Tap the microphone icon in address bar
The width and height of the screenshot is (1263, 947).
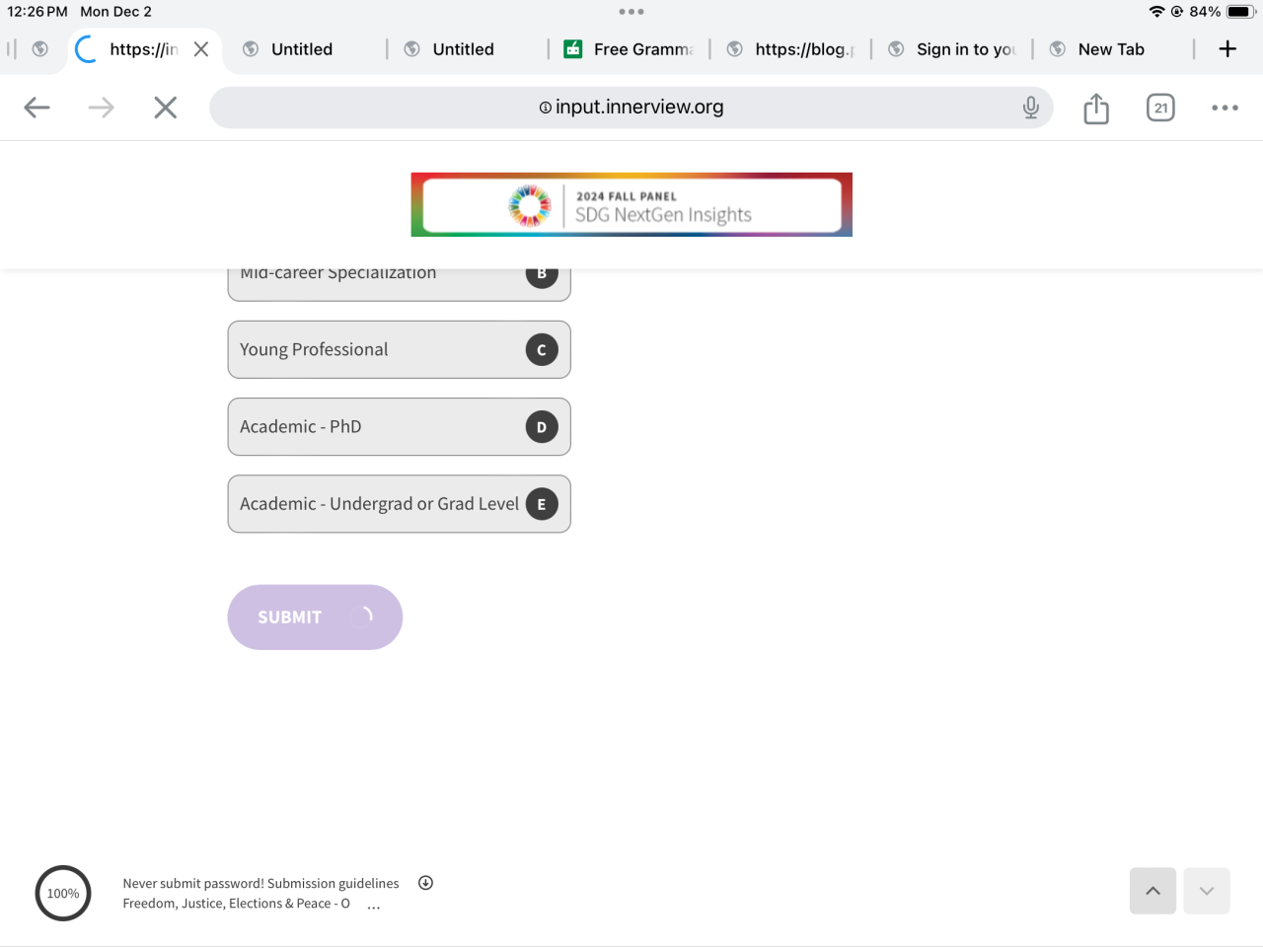tap(1031, 108)
